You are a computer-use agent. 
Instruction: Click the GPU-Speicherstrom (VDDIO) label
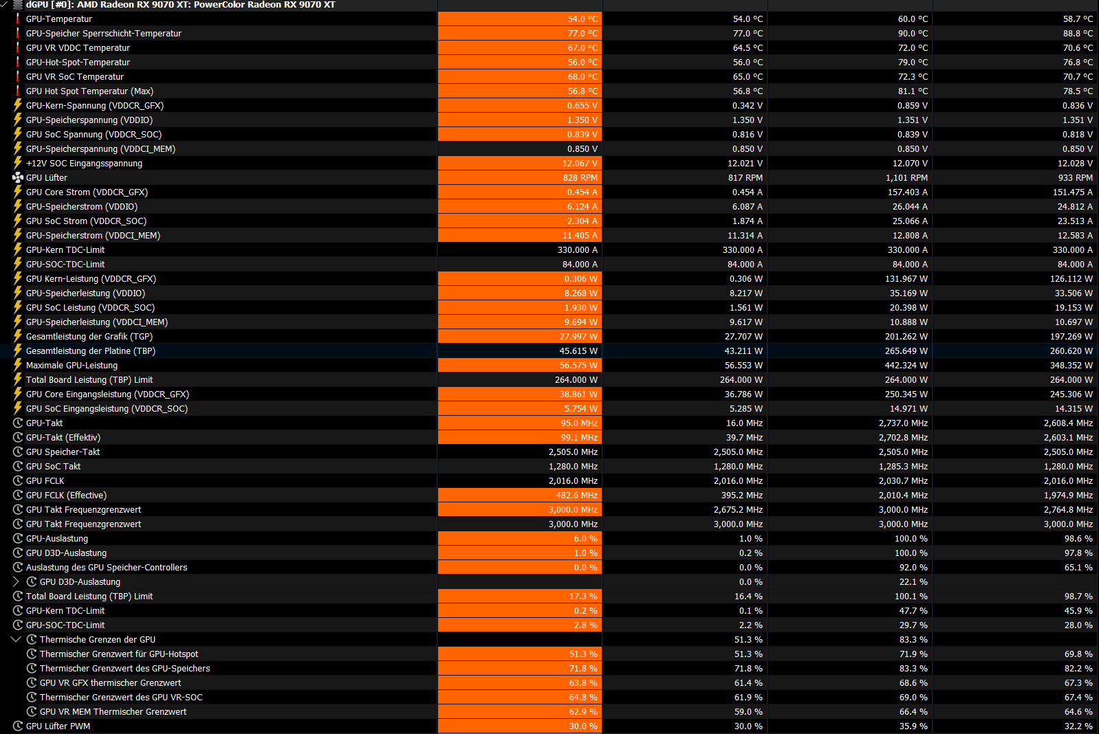82,206
